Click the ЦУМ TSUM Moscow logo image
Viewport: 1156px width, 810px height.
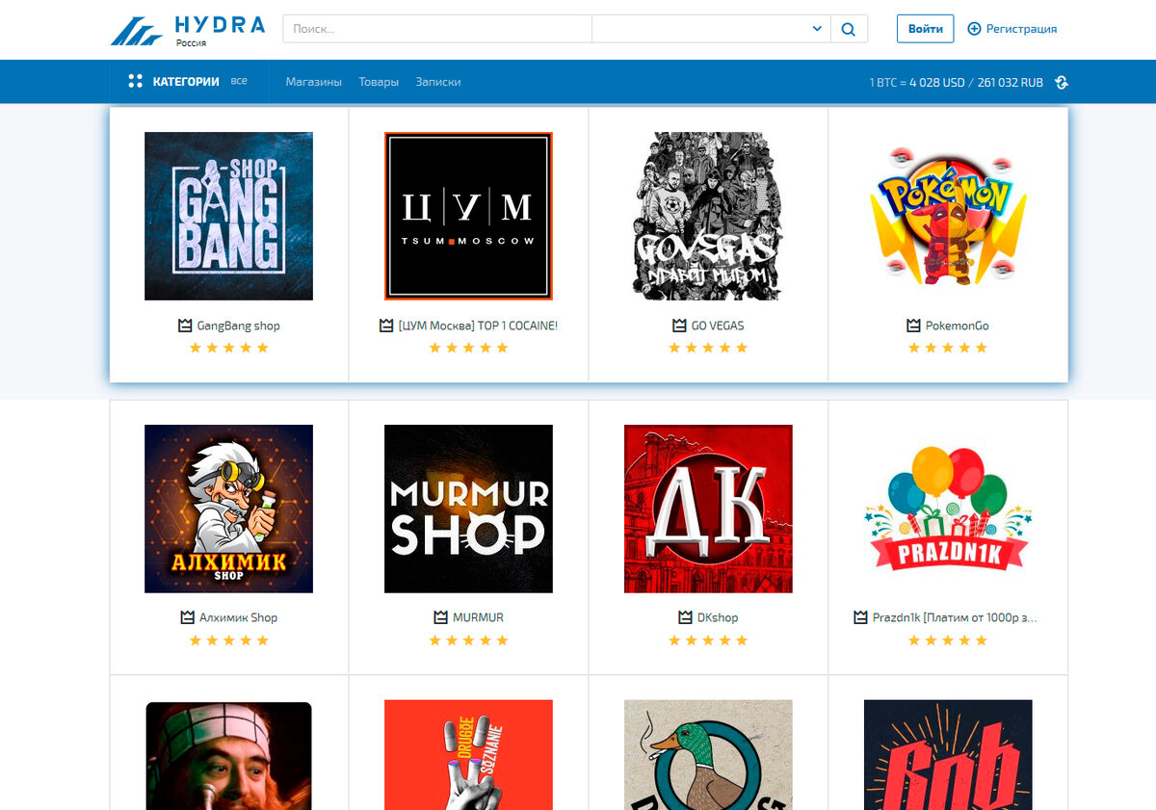[468, 216]
